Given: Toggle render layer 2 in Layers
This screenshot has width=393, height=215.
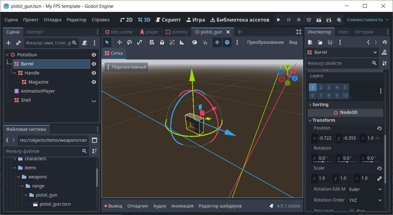Looking at the screenshot, I should click(x=321, y=87).
